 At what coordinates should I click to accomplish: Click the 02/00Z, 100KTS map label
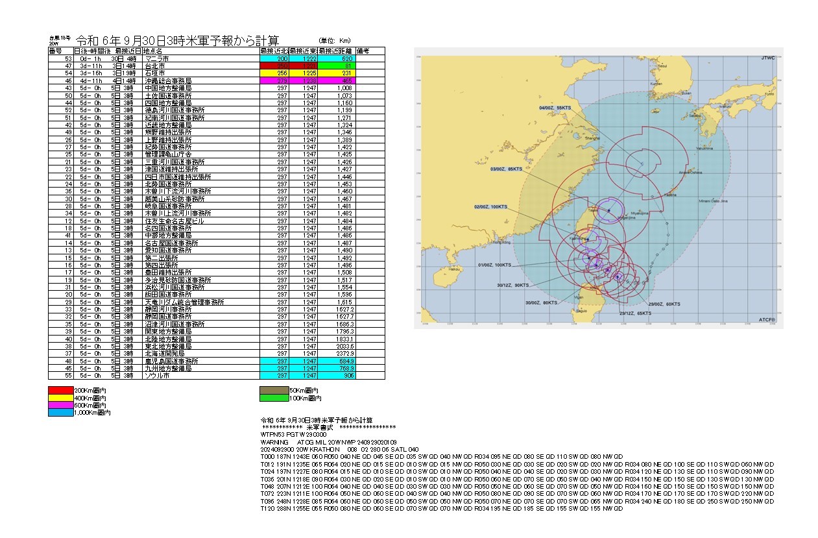click(x=490, y=207)
